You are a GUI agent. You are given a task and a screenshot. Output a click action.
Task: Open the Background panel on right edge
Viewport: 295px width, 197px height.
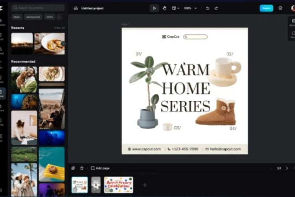(x=293, y=22)
